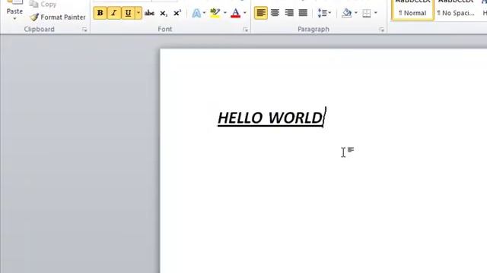The image size is (487, 273).
Task: Toggle Underline formatting
Action: coord(128,13)
